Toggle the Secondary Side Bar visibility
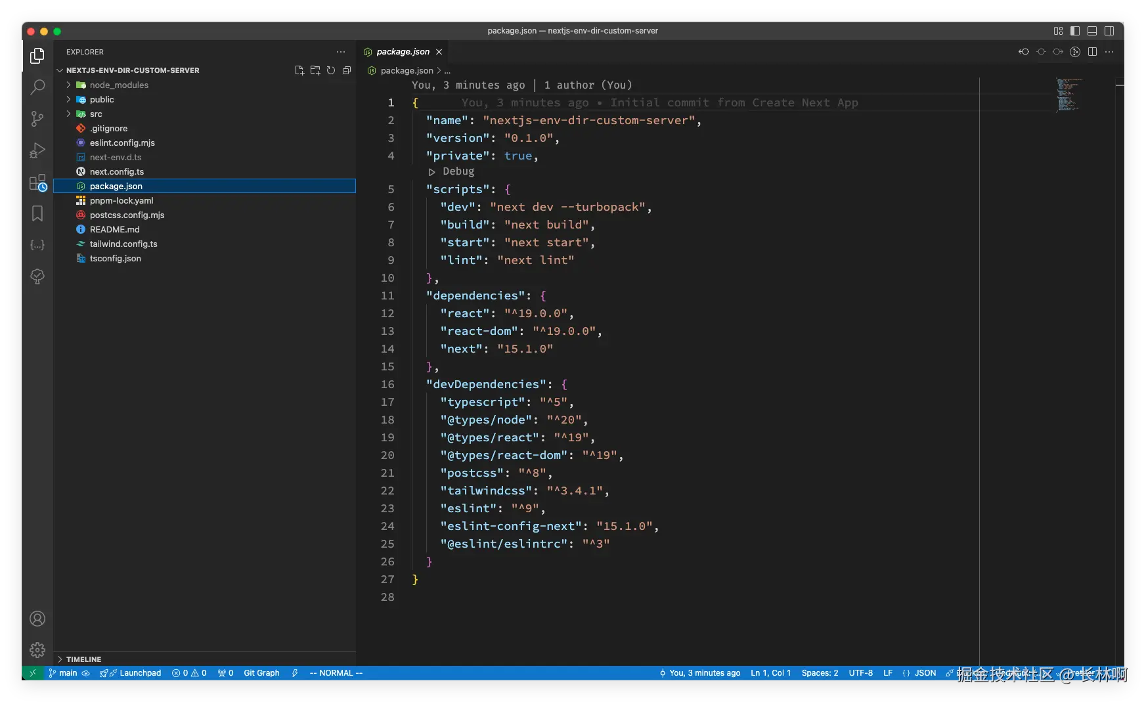 1109,31
